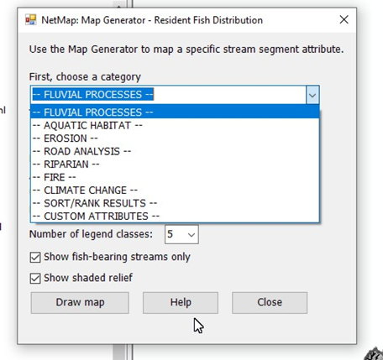The image size is (383, 360).
Task: Click the NetMap app icon in title bar
Action: click(x=31, y=20)
